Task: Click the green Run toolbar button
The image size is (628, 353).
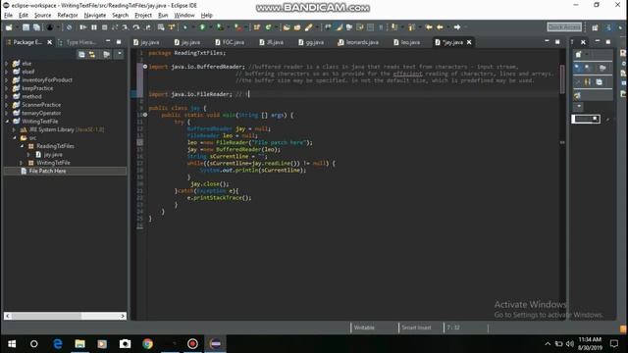Action: pos(202,27)
